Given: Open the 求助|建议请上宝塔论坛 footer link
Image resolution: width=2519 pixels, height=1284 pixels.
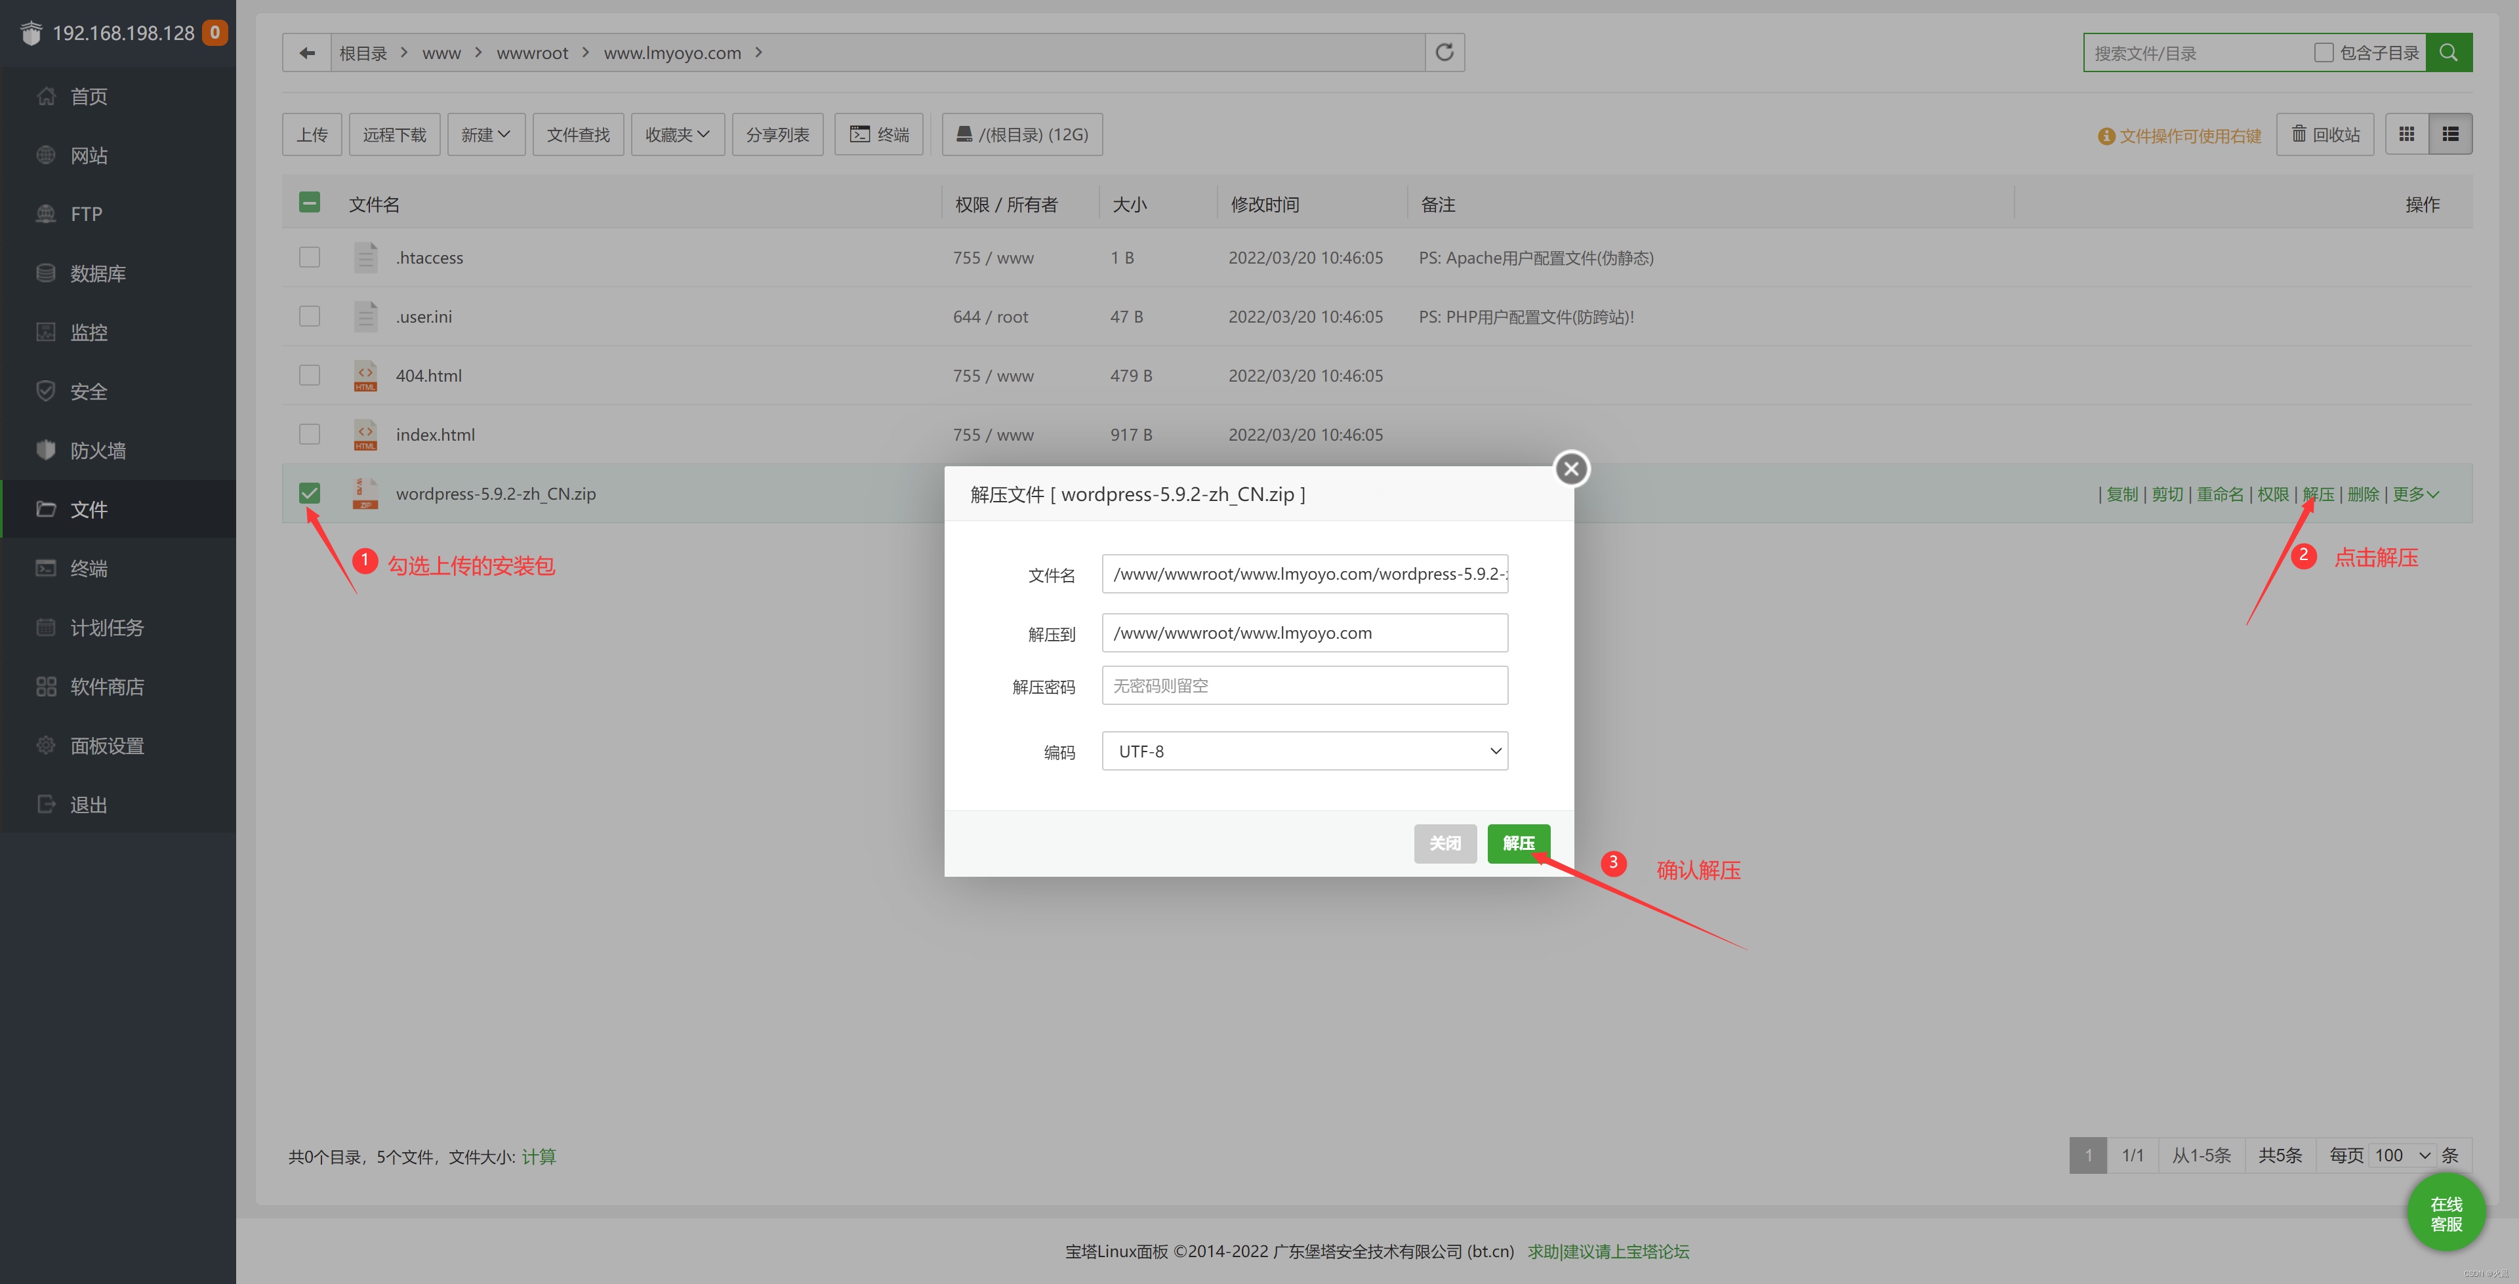Looking at the screenshot, I should point(1608,1251).
